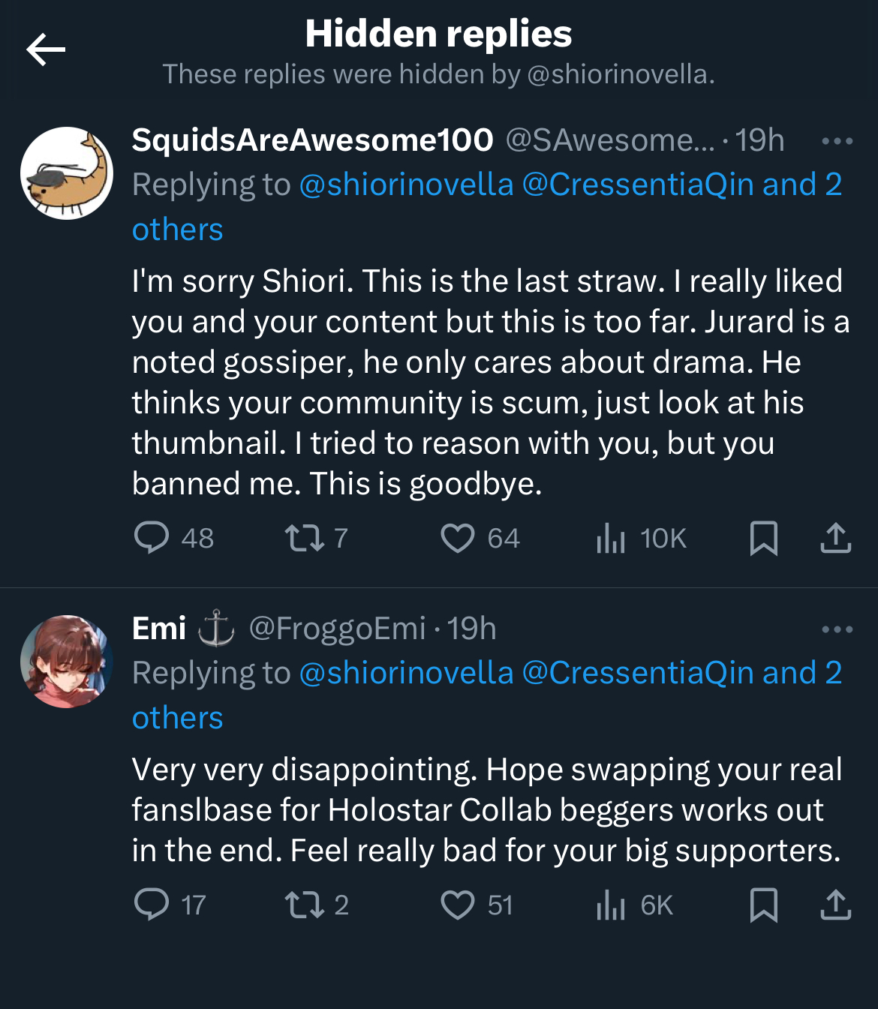
Task: Open more options on Emi's reply
Action: tap(837, 629)
